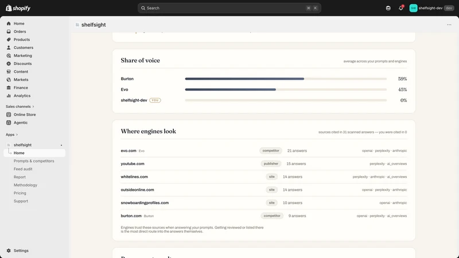Click '15 answers' count text
Screen dimensions: 459x258
[x=296, y=164]
